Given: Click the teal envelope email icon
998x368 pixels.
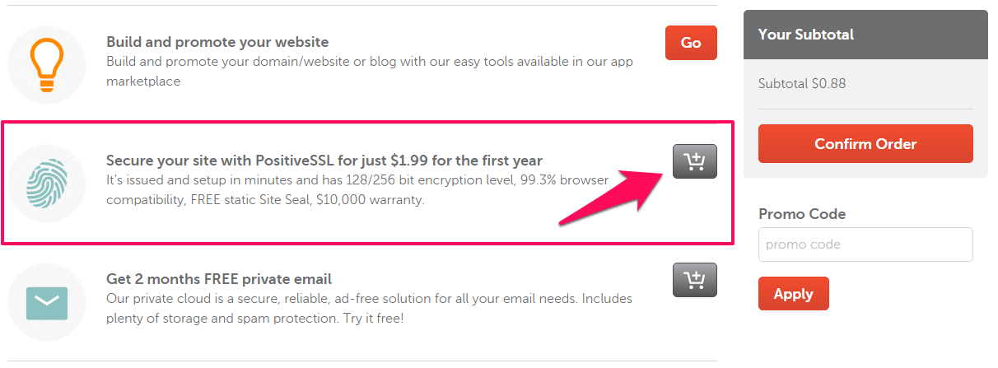Looking at the screenshot, I should (x=47, y=301).
